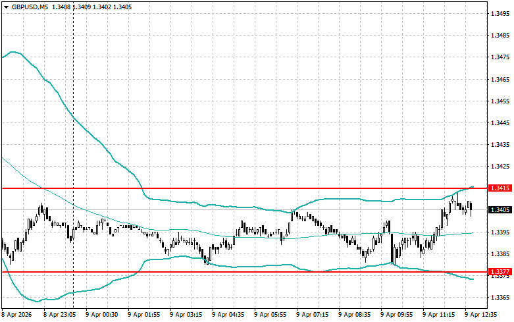514x322 pixels.
Task: Click the black current price label 1.3405
Action: 500,210
